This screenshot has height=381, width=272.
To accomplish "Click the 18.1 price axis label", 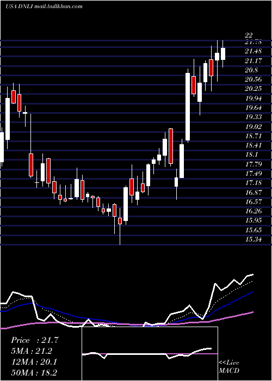I will pos(252,155).
